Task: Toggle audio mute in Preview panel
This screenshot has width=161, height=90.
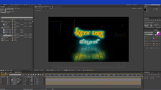Action: pyautogui.click(x=155, y=20)
